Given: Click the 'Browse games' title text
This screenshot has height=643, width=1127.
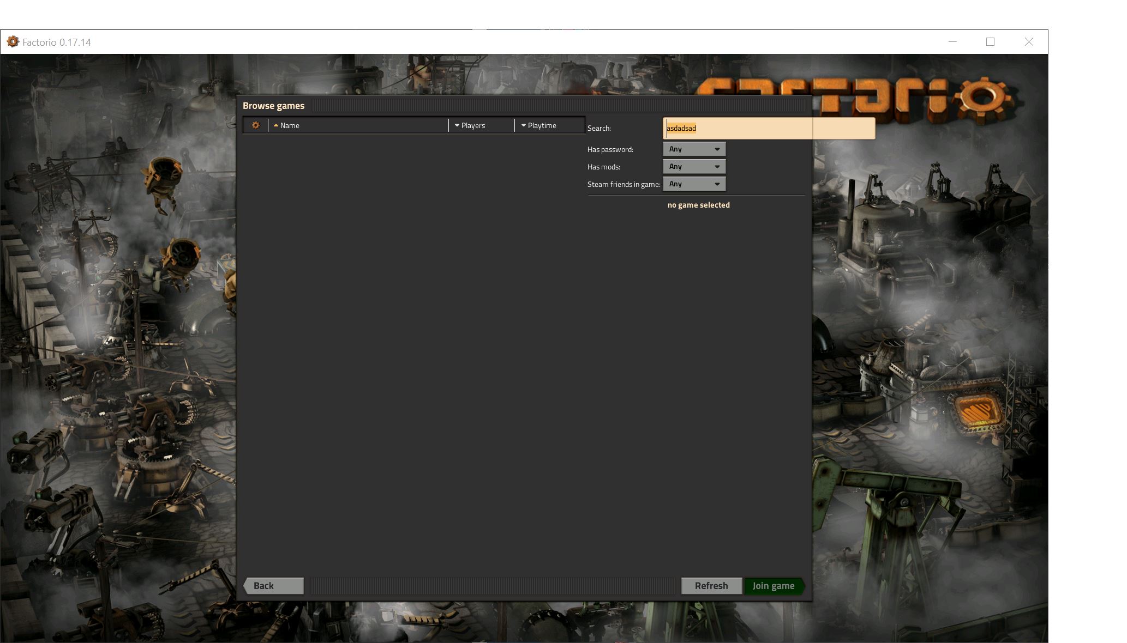Looking at the screenshot, I should tap(274, 106).
